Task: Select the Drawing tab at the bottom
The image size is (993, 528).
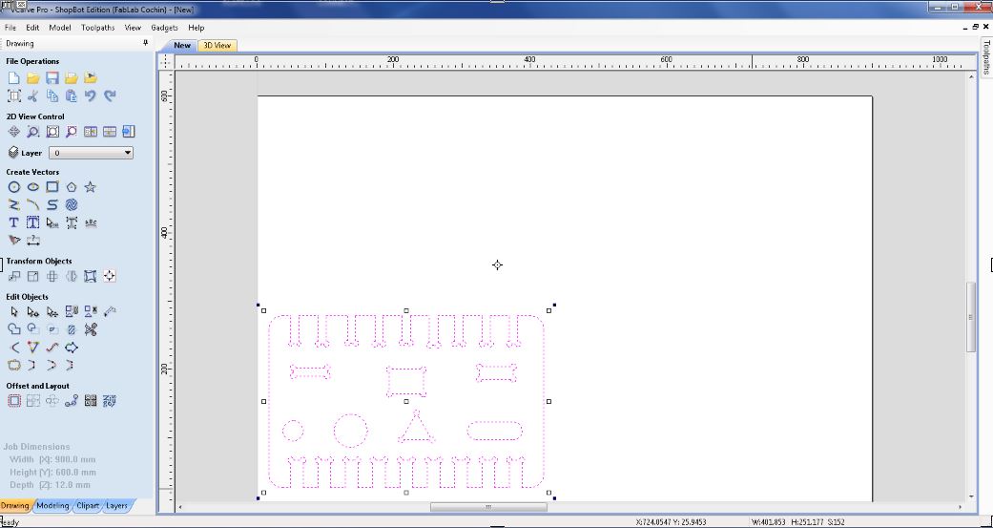Action: click(x=14, y=506)
